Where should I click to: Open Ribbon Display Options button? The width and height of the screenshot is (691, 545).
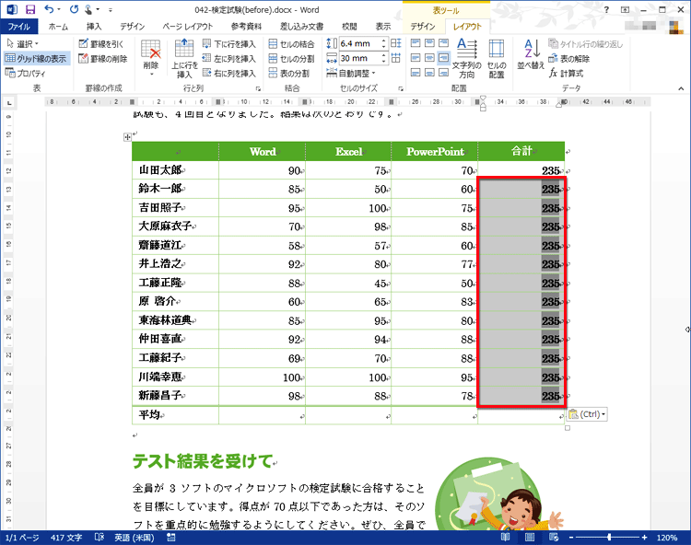pyautogui.click(x=625, y=9)
